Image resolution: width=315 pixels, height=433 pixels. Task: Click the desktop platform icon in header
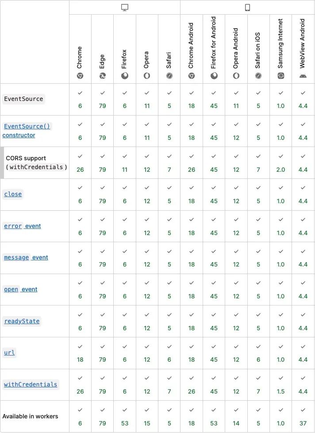point(125,8)
